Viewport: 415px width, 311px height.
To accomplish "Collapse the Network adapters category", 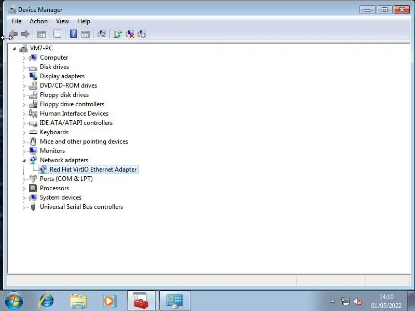I will (x=24, y=161).
